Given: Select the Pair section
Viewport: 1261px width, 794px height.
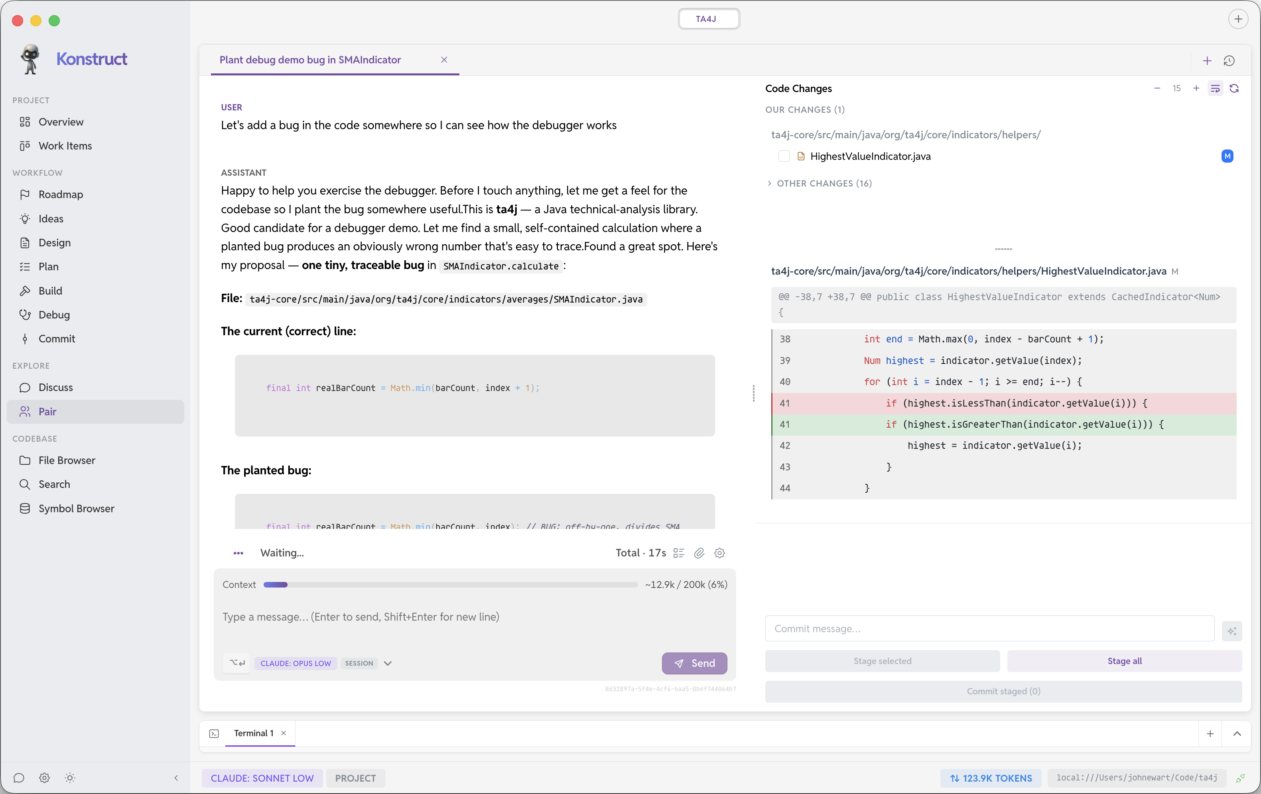Looking at the screenshot, I should [x=95, y=411].
